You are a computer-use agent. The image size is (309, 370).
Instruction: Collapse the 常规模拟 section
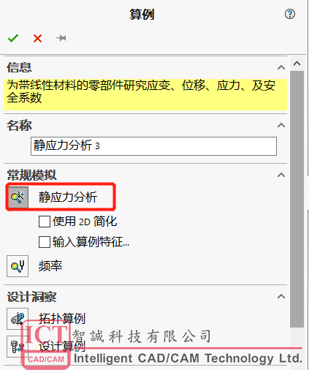pyautogui.click(x=281, y=175)
